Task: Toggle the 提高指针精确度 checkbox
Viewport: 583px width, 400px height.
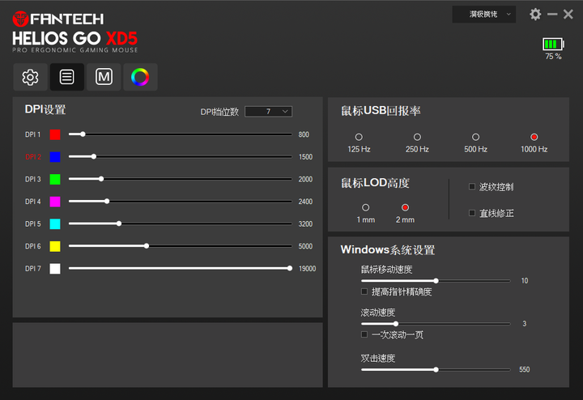Action: pos(364,291)
